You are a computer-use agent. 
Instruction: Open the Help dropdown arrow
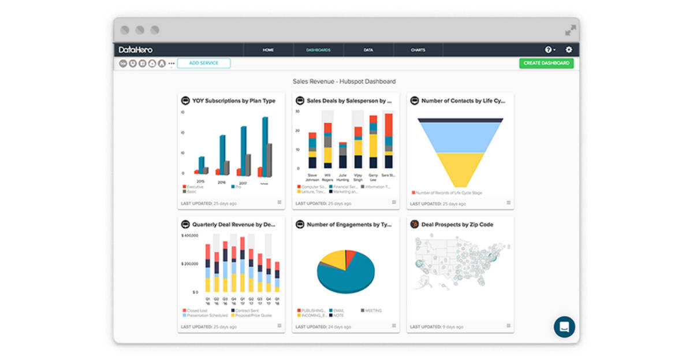pyautogui.click(x=556, y=50)
